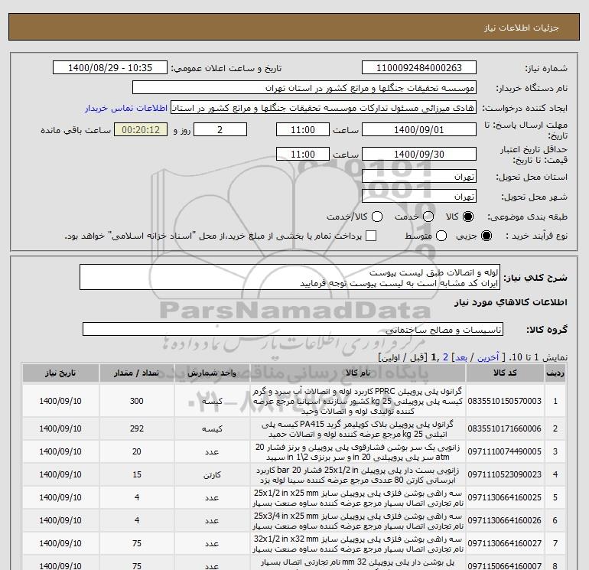589x570 pixels.
Task: Click the ردیف column header
Action: point(555,373)
